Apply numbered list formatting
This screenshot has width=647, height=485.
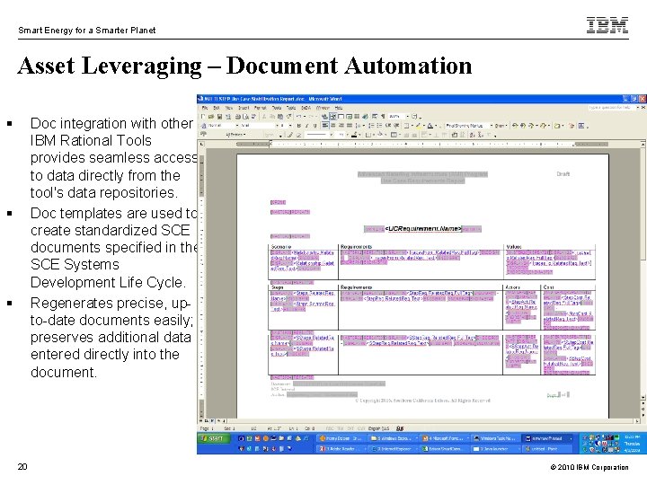tap(371, 126)
